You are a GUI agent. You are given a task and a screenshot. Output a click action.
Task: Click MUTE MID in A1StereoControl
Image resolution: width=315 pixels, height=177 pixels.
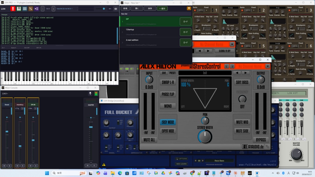242,122
